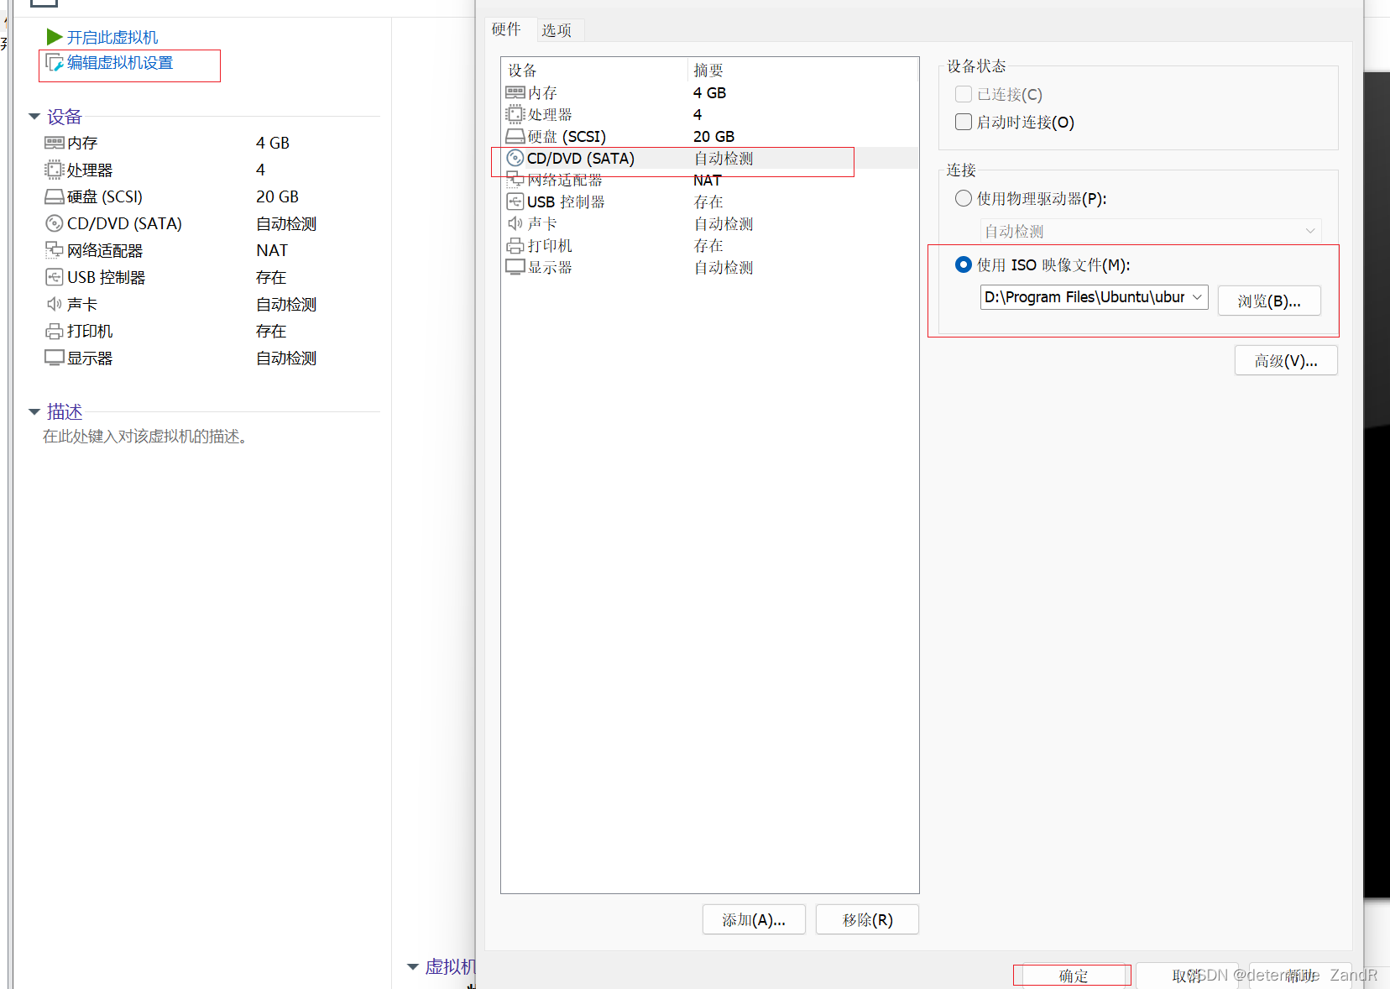Select 打印机 row in dialog list
The width and height of the screenshot is (1390, 989).
point(710,245)
